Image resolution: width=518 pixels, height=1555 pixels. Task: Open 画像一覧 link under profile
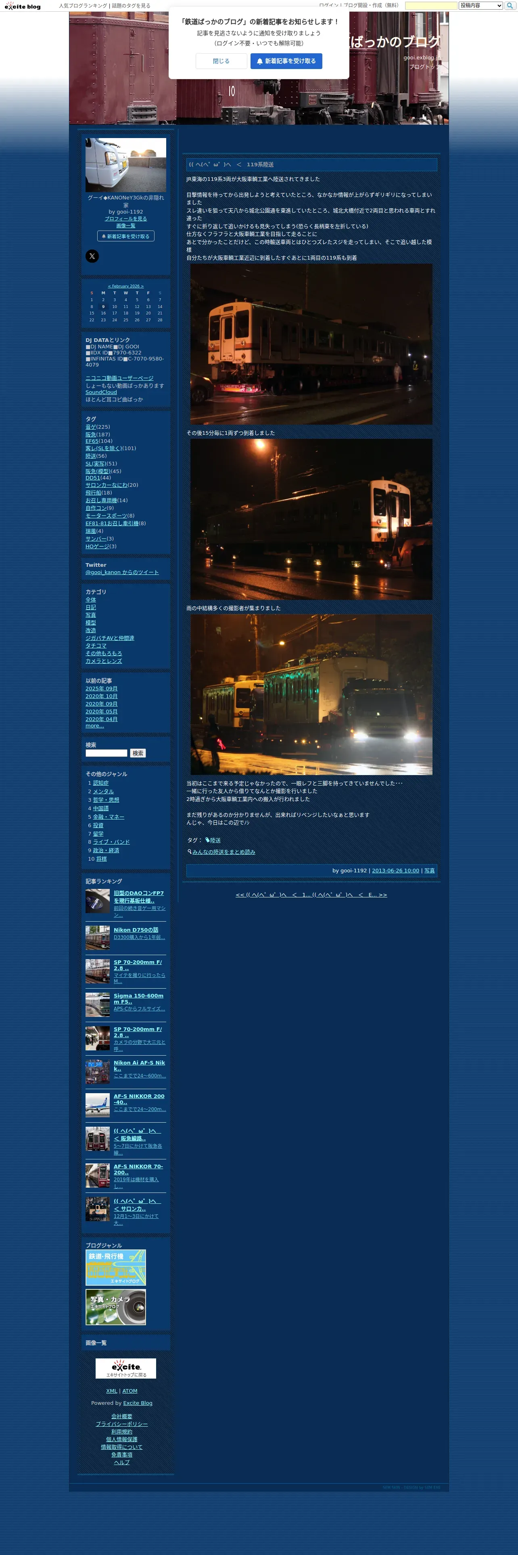(125, 225)
